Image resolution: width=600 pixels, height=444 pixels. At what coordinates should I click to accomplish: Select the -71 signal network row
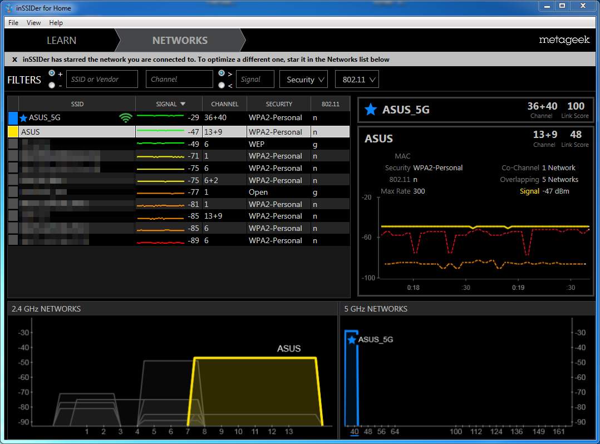(x=179, y=156)
